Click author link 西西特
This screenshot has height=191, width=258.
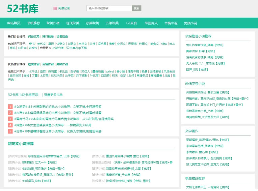(105, 76)
